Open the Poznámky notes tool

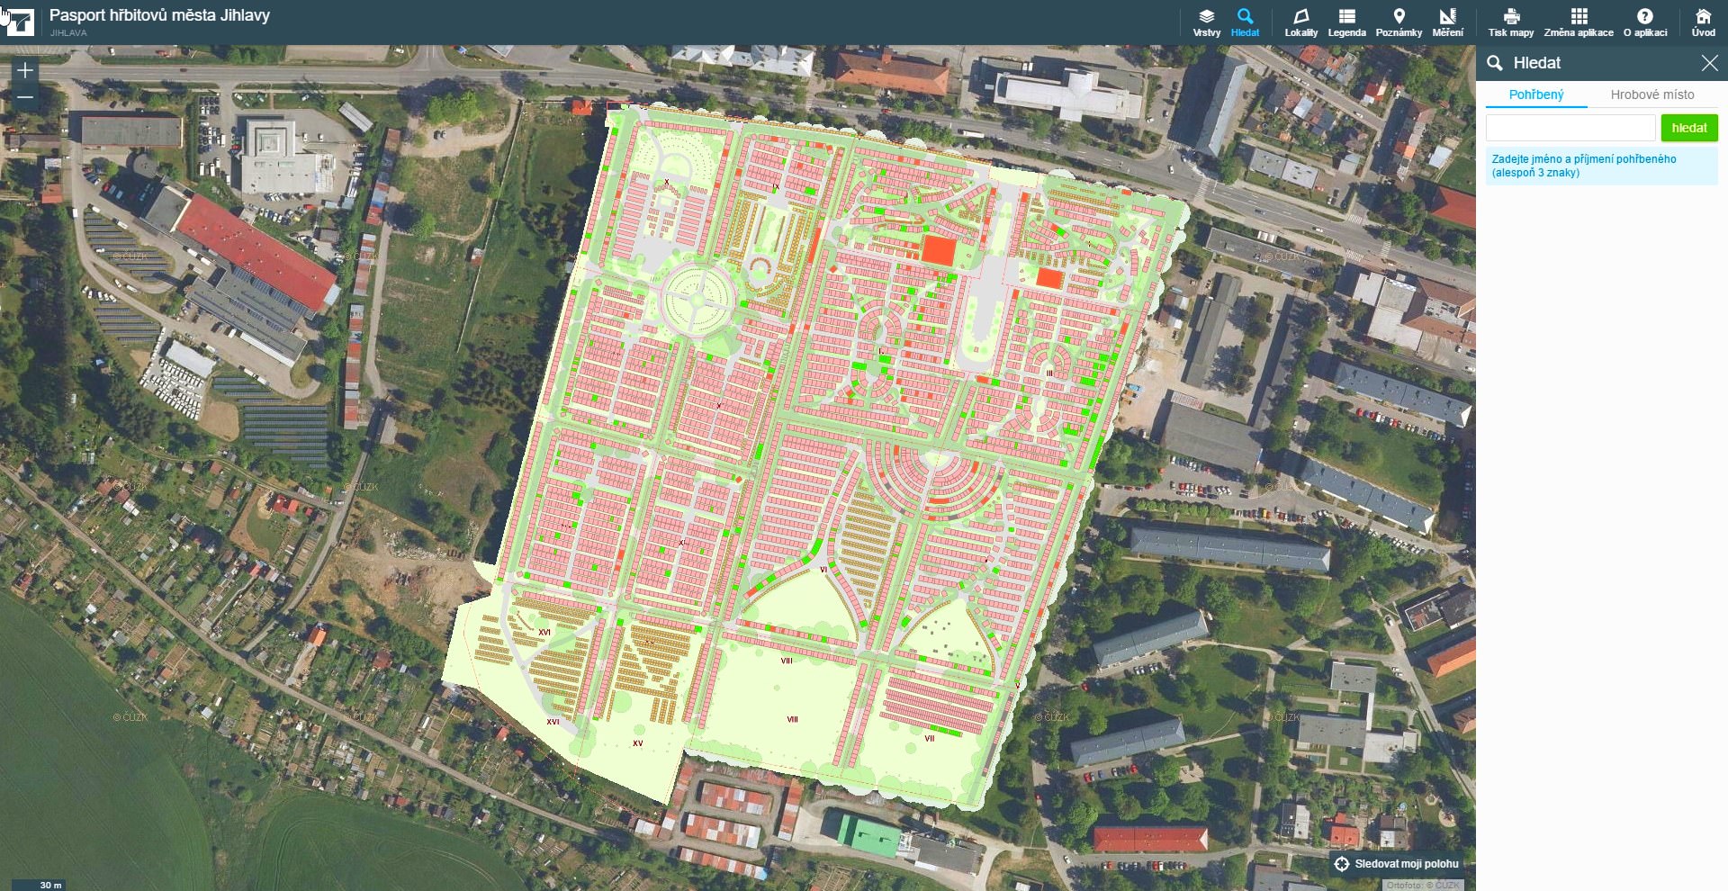click(1399, 22)
